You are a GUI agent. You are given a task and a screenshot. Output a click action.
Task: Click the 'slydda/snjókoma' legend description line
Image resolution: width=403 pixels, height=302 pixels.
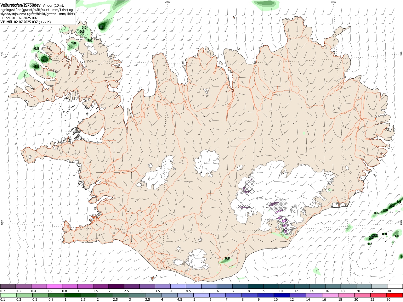(x=37, y=14)
